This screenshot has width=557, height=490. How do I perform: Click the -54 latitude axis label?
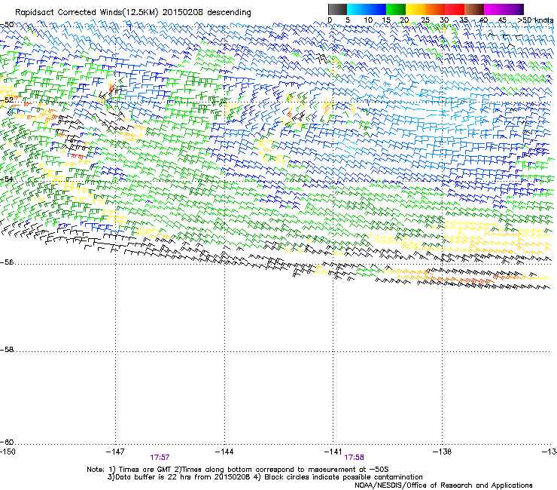click(7, 179)
